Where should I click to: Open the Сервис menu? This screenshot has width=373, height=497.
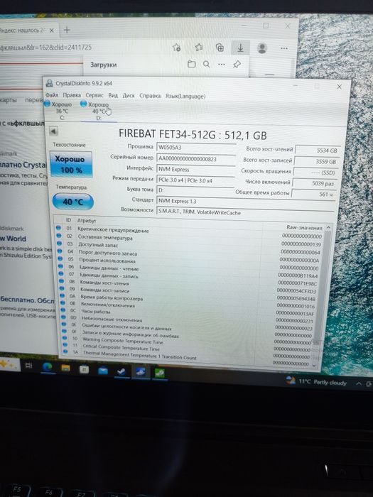click(x=94, y=95)
